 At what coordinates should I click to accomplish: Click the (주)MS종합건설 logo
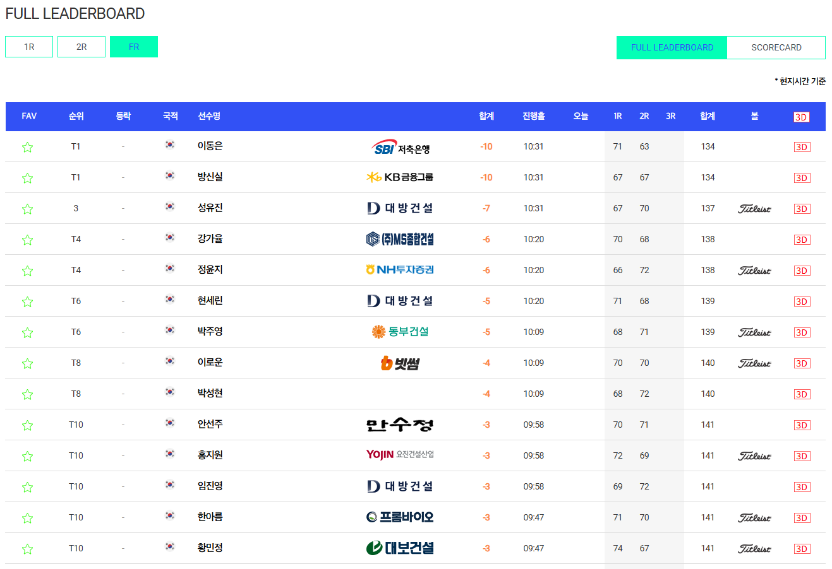tap(400, 239)
